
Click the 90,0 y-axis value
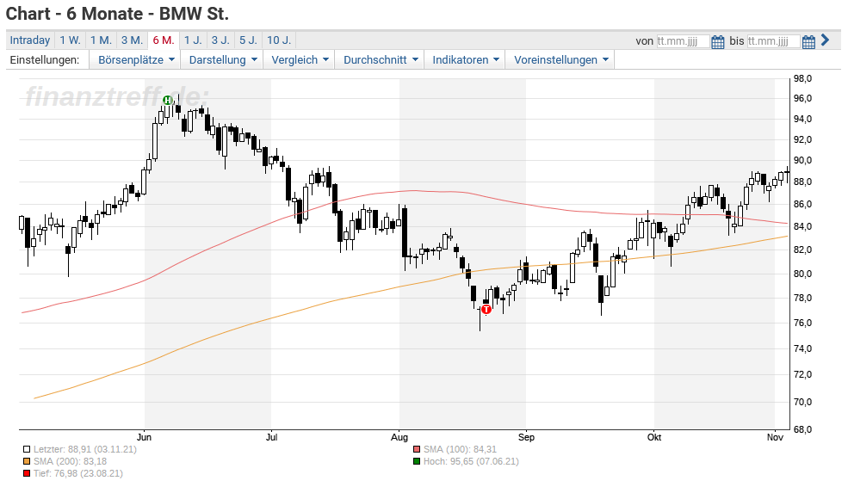point(802,161)
